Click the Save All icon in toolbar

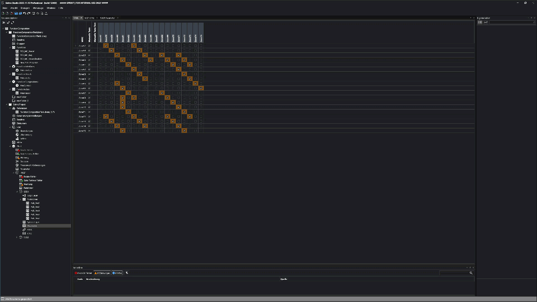[20, 13]
